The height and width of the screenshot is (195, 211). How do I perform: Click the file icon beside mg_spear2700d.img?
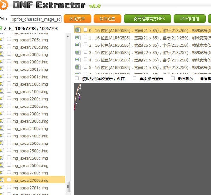pos(1,180)
